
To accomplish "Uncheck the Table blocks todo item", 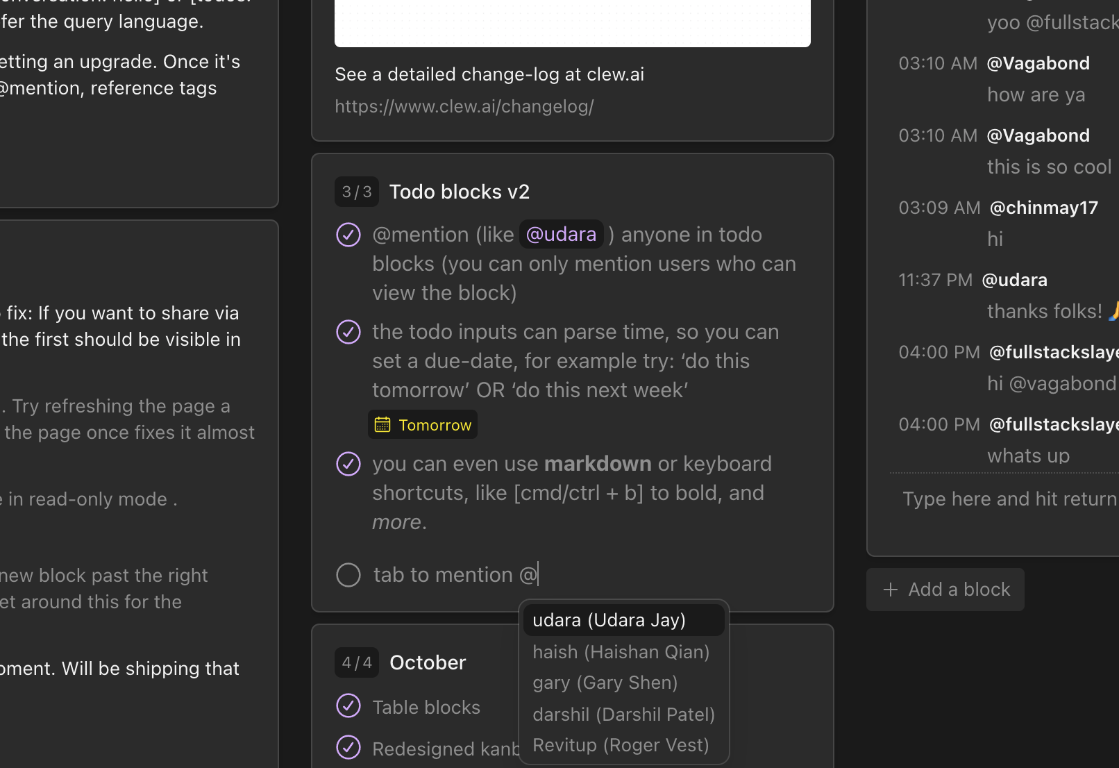I will [x=348, y=706].
